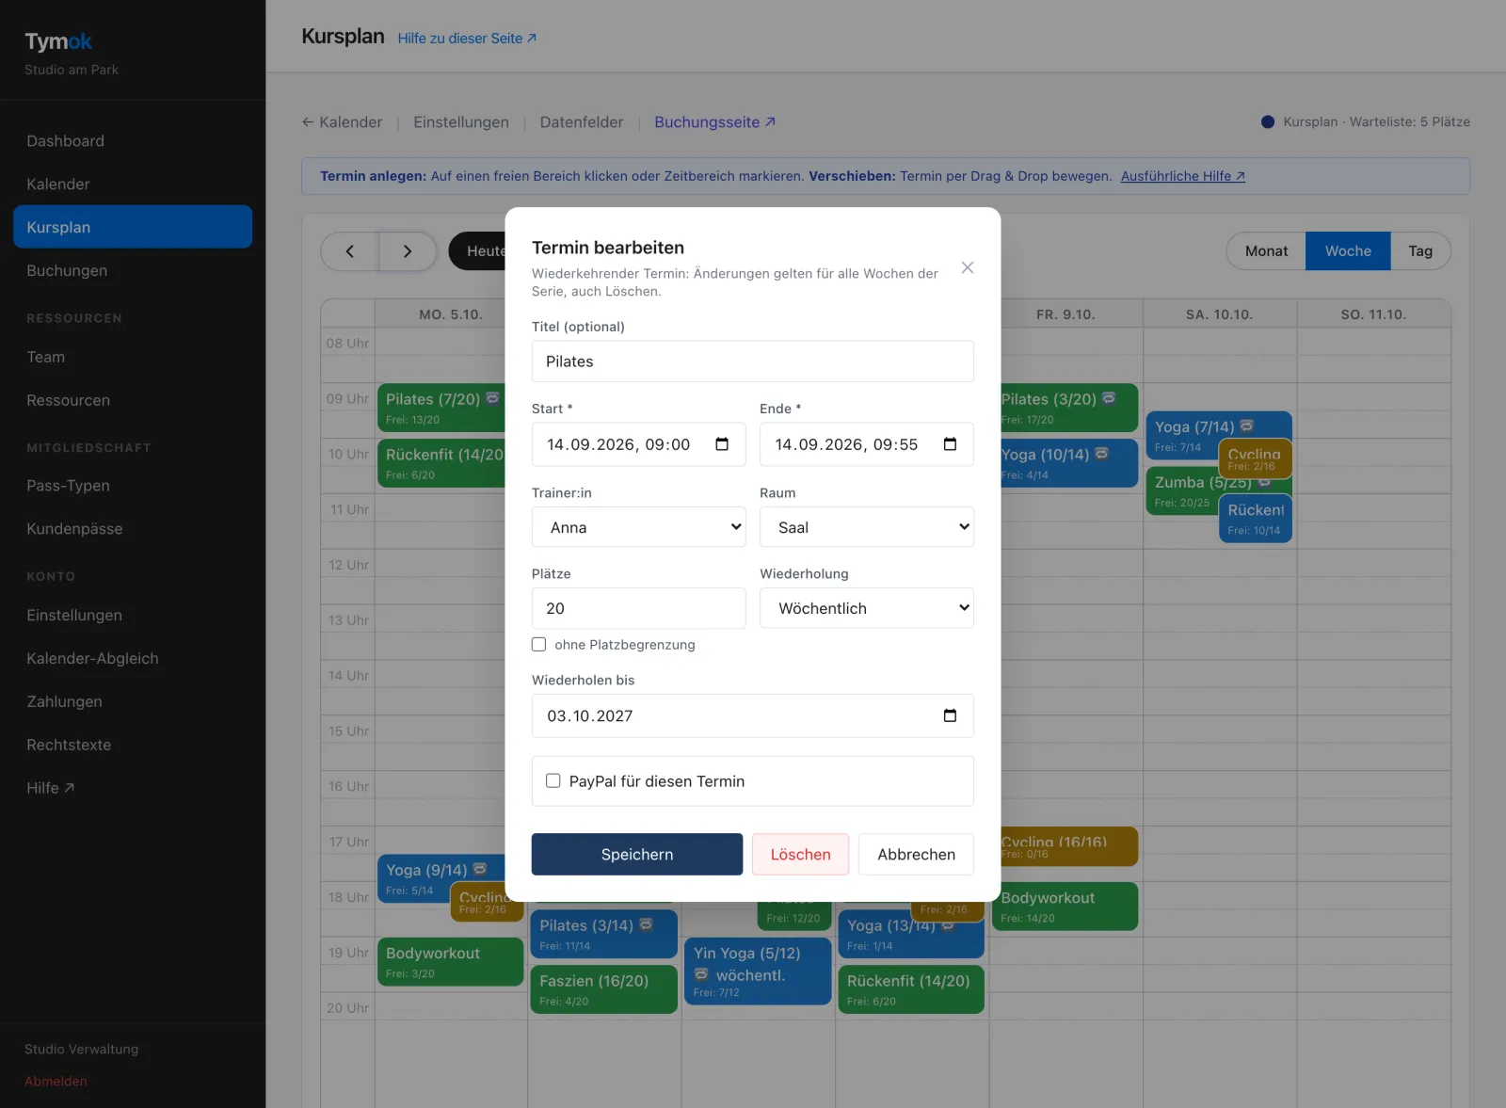
Task: Toggle PayPal für diesen Termin checkbox
Action: click(553, 781)
